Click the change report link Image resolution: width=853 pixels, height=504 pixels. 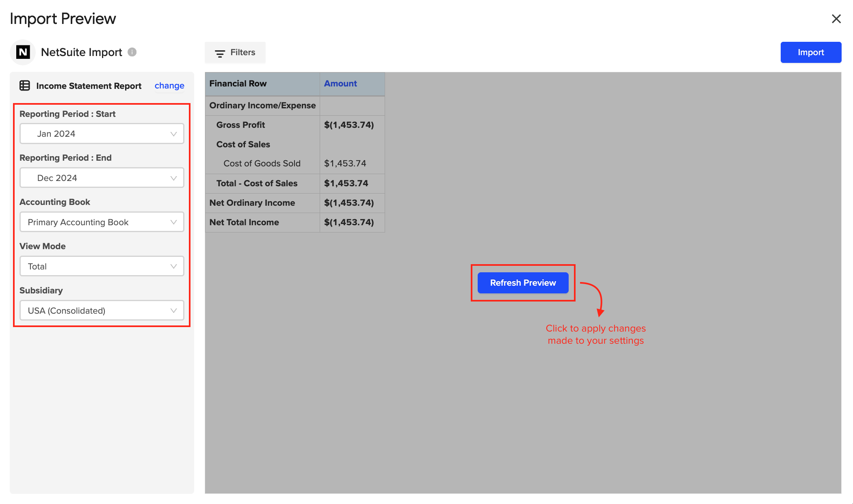[x=169, y=86]
